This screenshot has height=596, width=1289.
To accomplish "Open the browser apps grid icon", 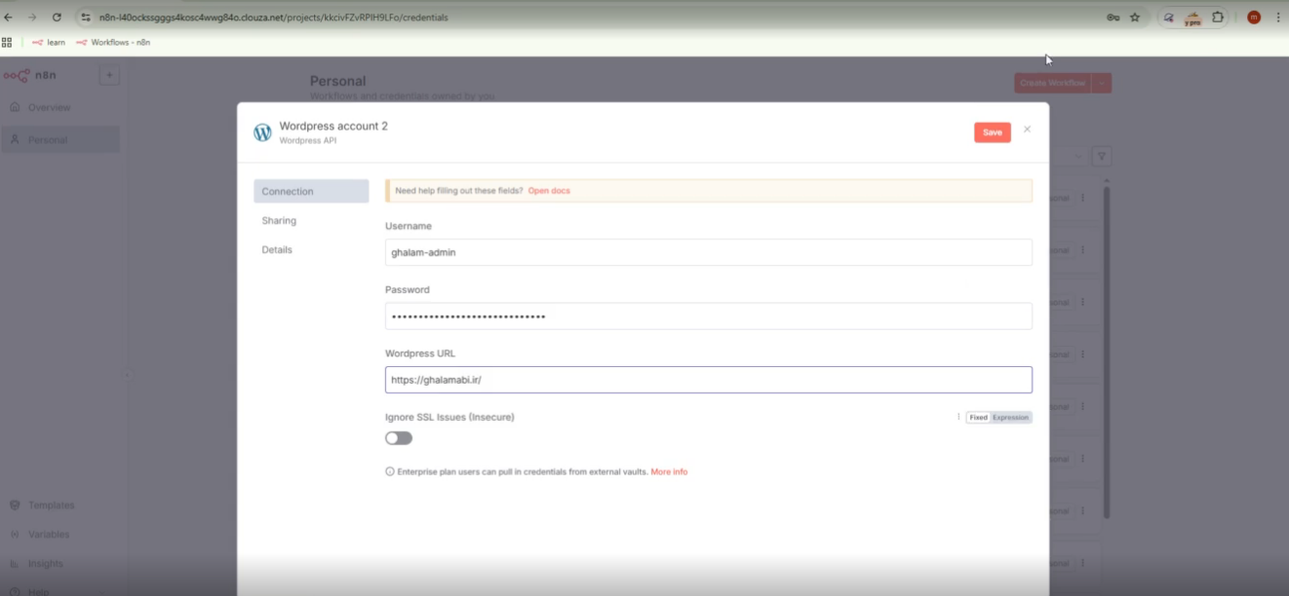I will click(8, 43).
